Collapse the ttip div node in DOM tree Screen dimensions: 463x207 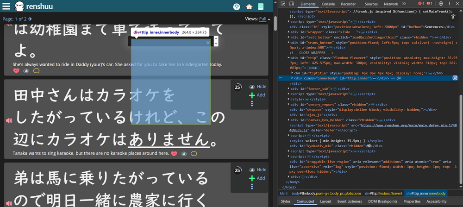(288, 57)
